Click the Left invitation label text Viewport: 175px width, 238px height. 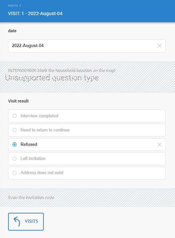(33, 158)
